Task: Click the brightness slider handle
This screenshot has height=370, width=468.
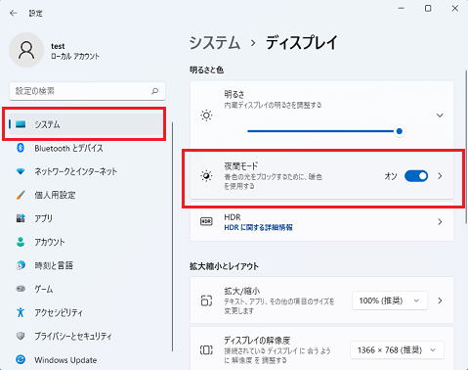Action: pos(400,131)
